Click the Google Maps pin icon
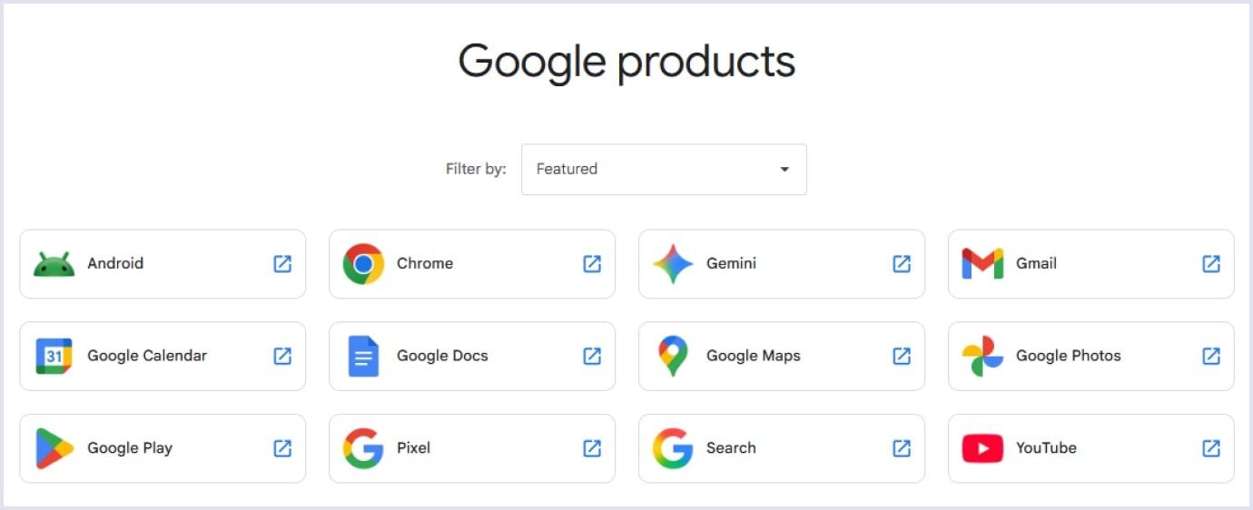1253x510 pixels. coord(673,356)
